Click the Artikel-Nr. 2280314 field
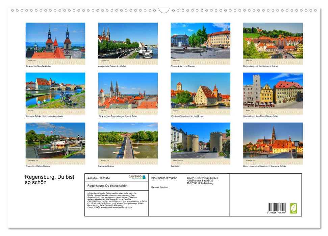 pos(98,178)
